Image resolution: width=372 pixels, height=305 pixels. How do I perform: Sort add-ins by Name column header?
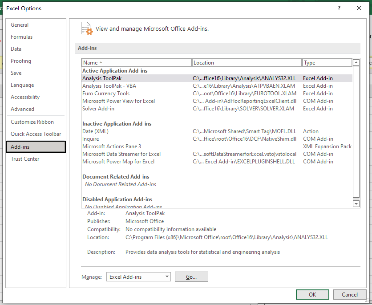tap(137, 63)
